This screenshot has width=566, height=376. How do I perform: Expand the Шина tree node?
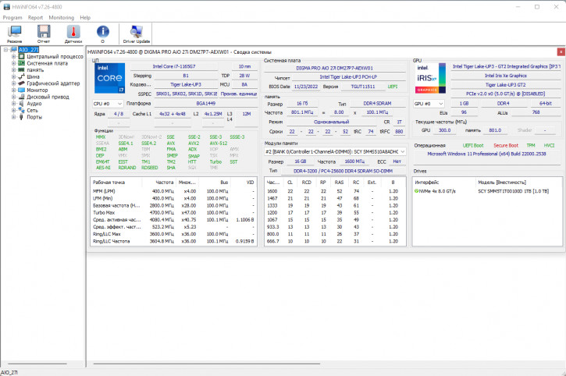tap(14, 76)
